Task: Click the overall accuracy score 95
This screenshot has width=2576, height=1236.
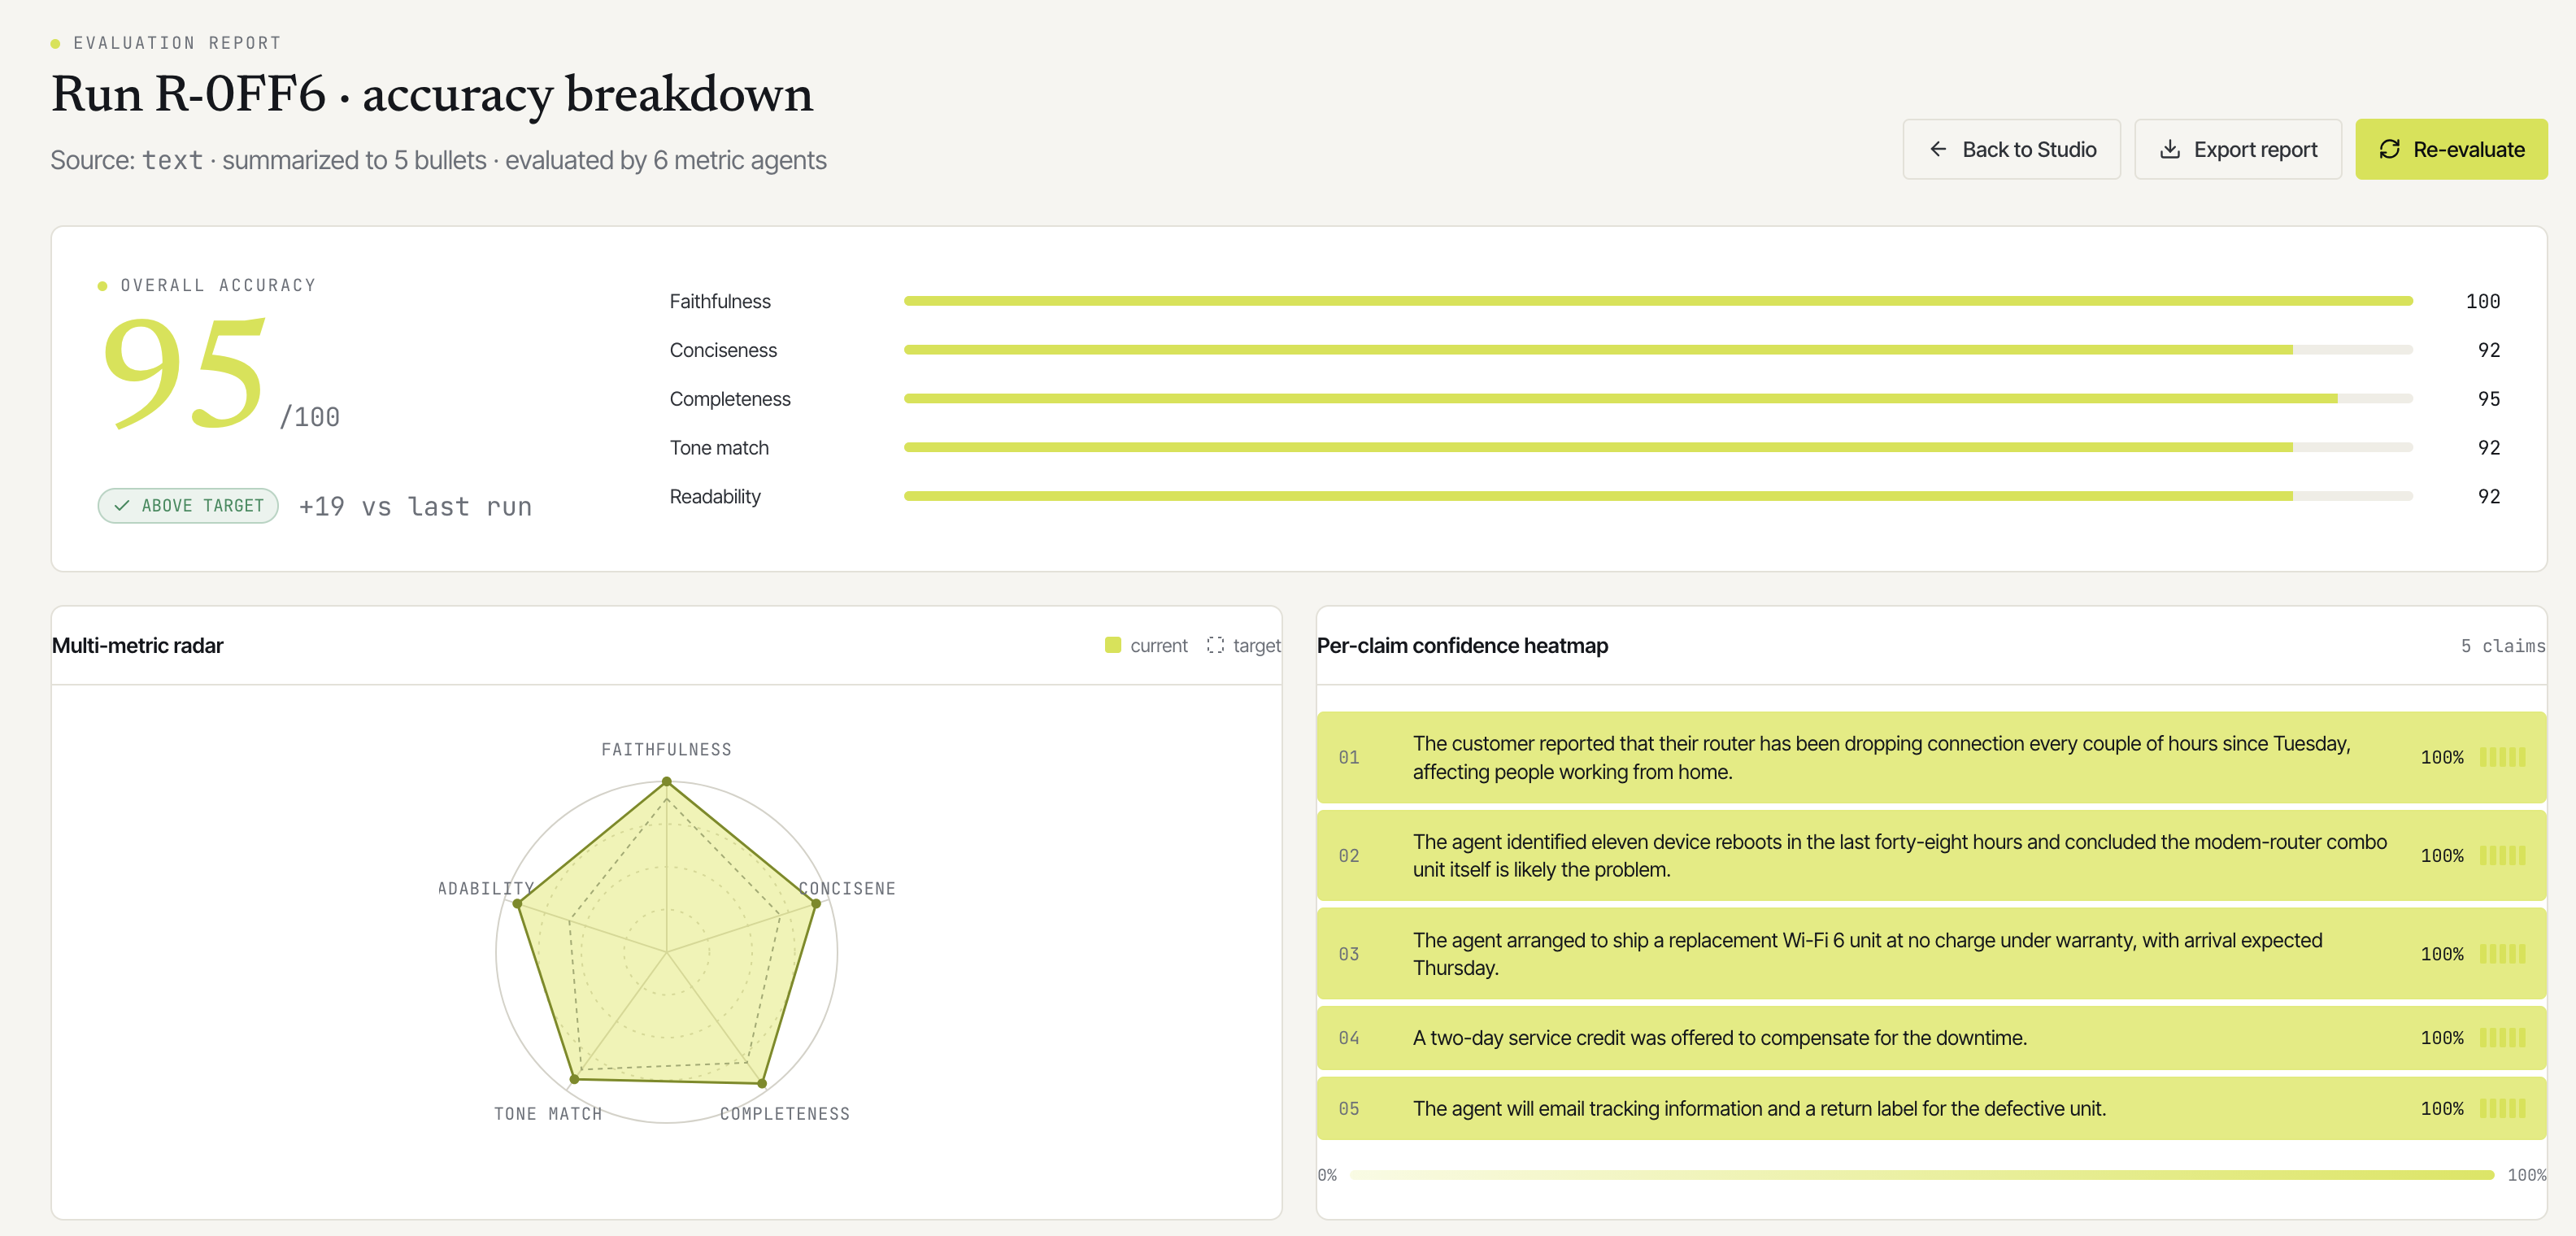Action: coord(185,373)
